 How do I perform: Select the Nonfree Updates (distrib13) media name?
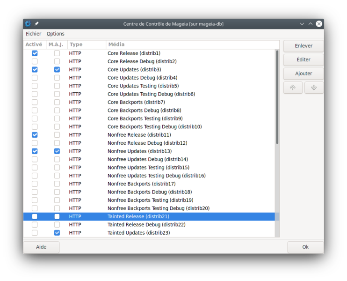point(140,151)
